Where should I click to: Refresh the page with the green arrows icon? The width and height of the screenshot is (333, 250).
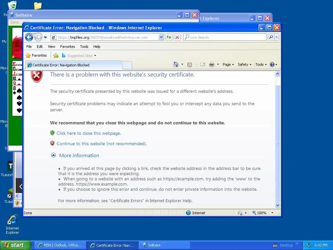[x=169, y=37]
